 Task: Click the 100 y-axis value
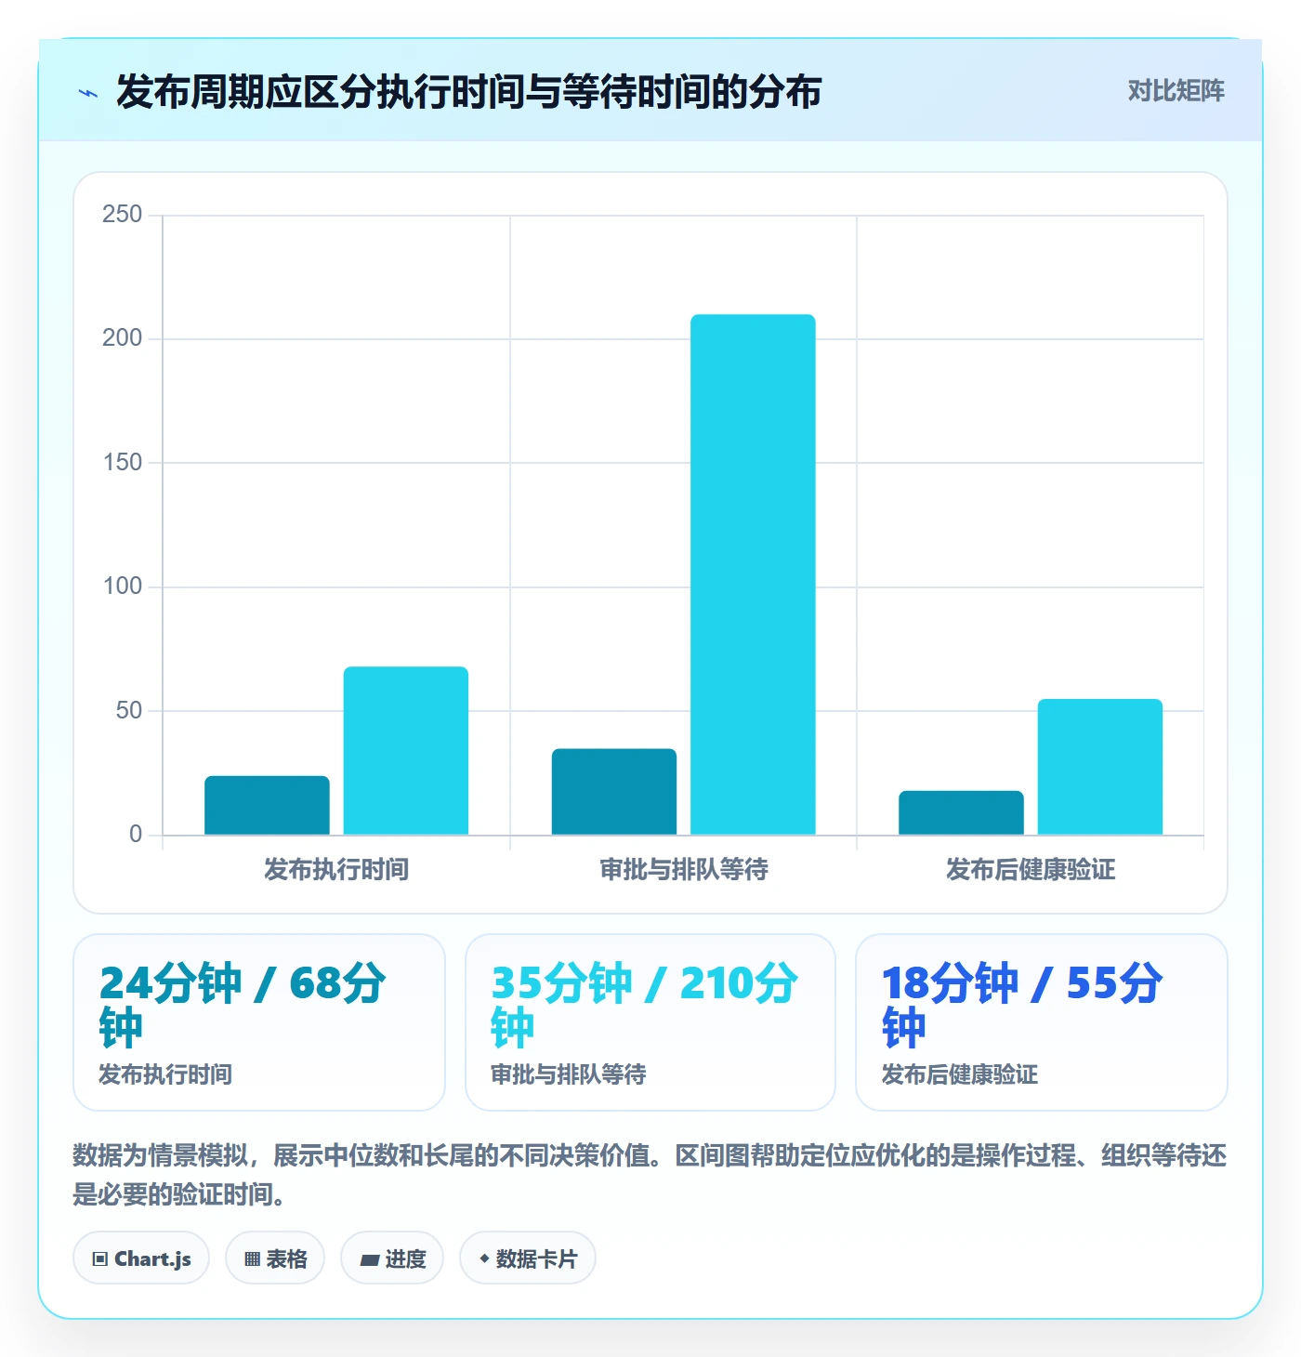[x=122, y=586]
